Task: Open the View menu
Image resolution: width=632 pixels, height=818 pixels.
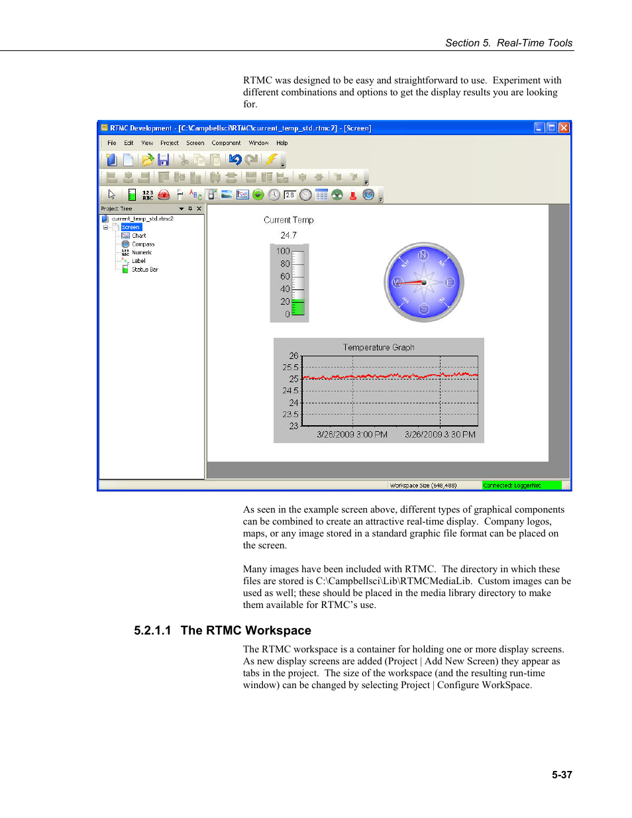Action: 147,143
